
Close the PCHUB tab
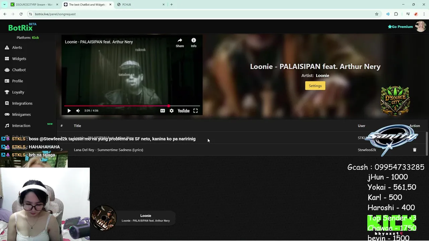click(164, 5)
